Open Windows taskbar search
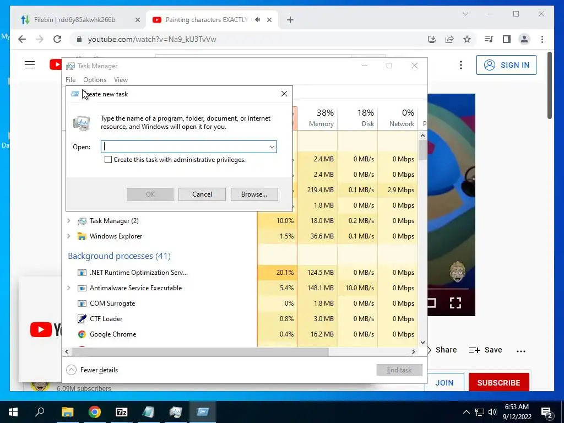The height and width of the screenshot is (423, 564). pyautogui.click(x=40, y=412)
